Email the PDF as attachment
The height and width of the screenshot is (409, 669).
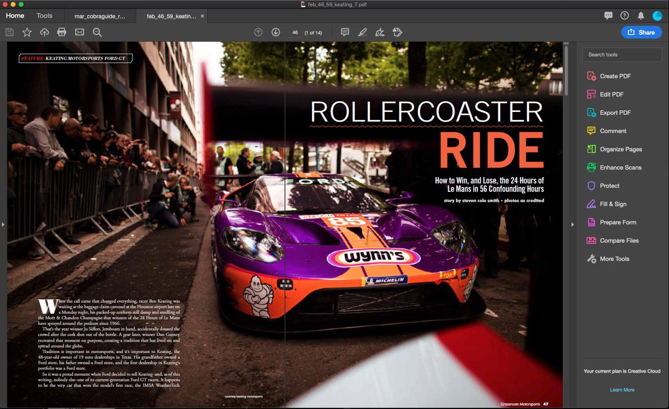click(79, 32)
